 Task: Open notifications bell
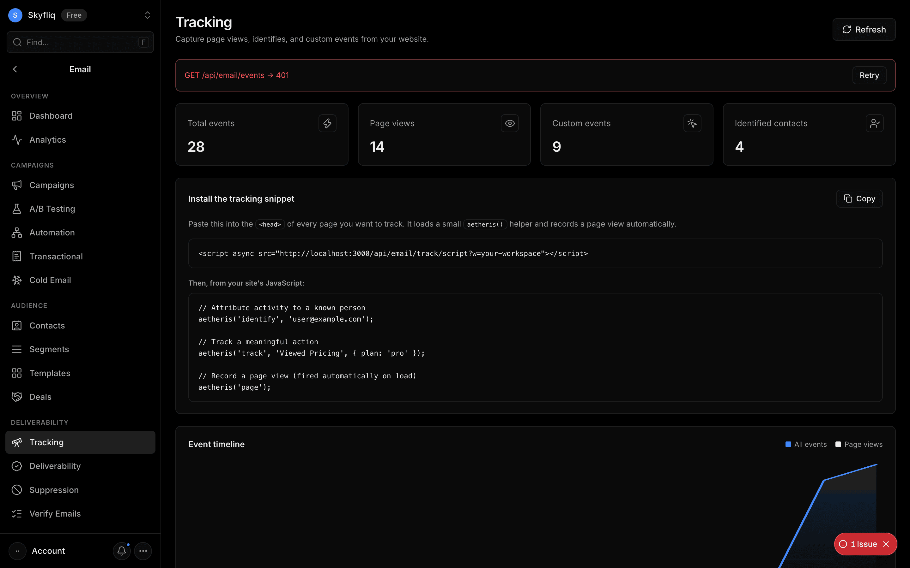(x=121, y=551)
